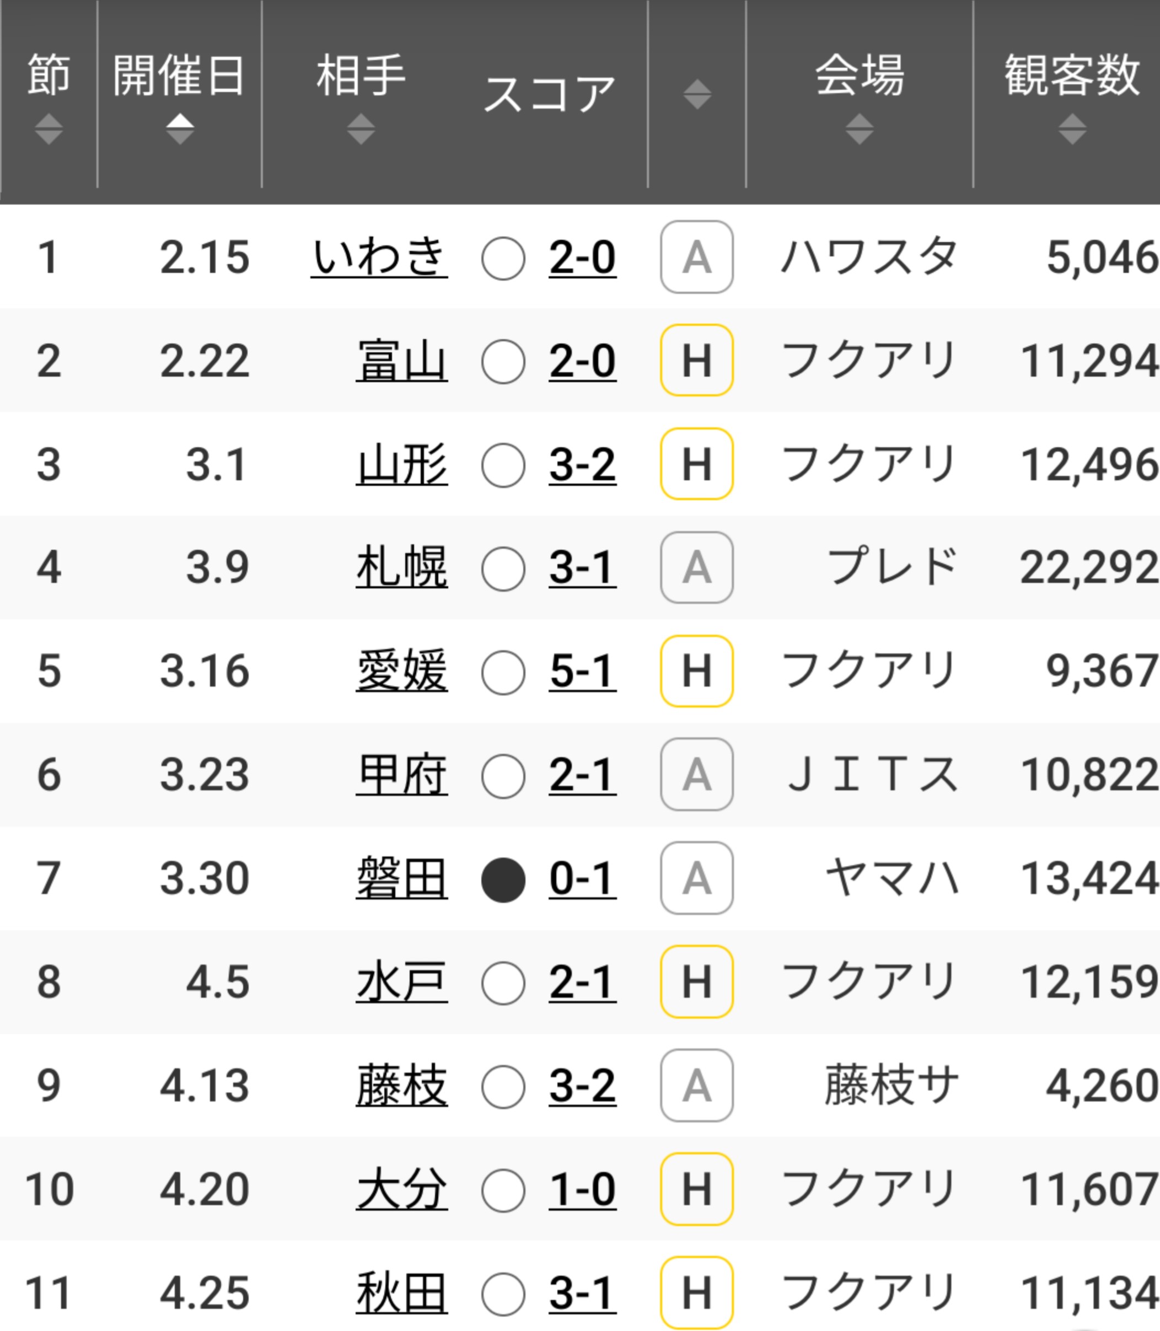Open the 5-1 score link
This screenshot has height=1331, width=1160.
pos(582,670)
